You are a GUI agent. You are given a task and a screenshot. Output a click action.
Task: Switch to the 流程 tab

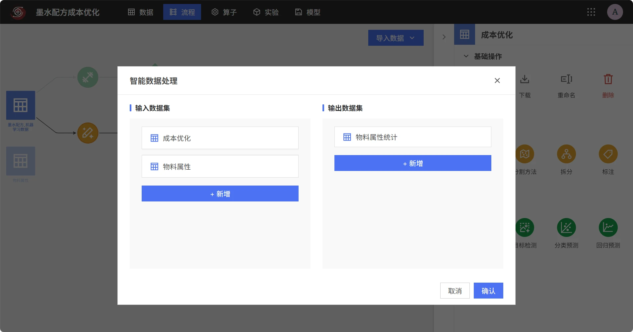(x=182, y=12)
